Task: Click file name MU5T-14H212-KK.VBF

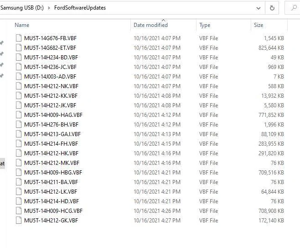Action: point(51,95)
